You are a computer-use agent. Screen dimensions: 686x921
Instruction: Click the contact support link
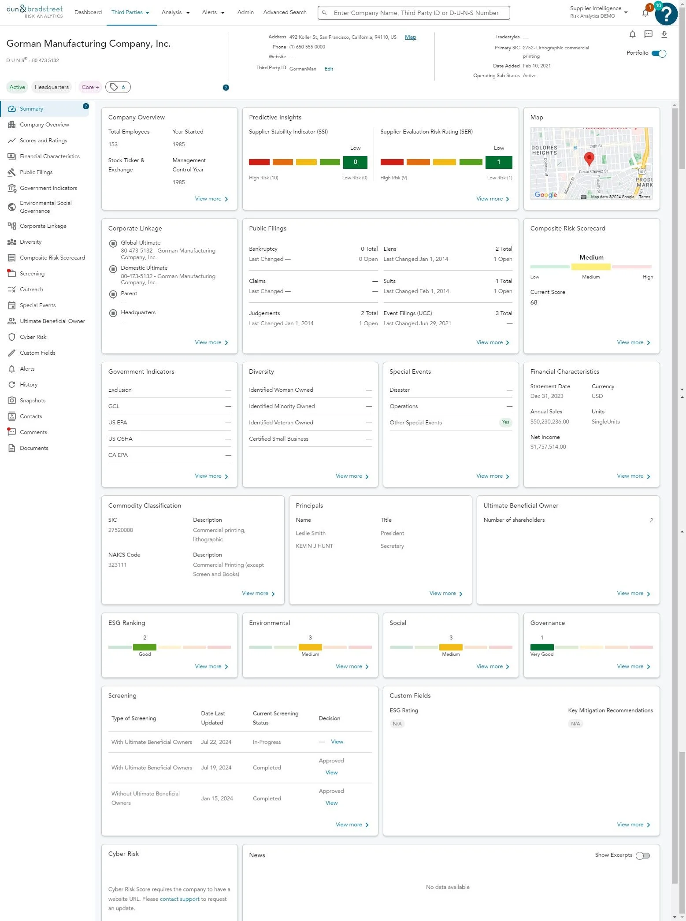click(x=179, y=899)
